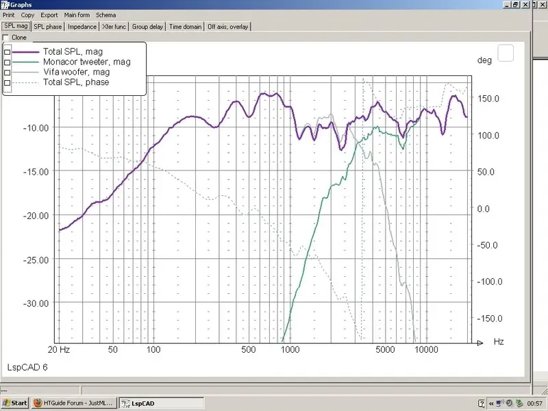The height and width of the screenshot is (411, 548).
Task: Click the purple Total SPL legend line
Action: point(25,52)
